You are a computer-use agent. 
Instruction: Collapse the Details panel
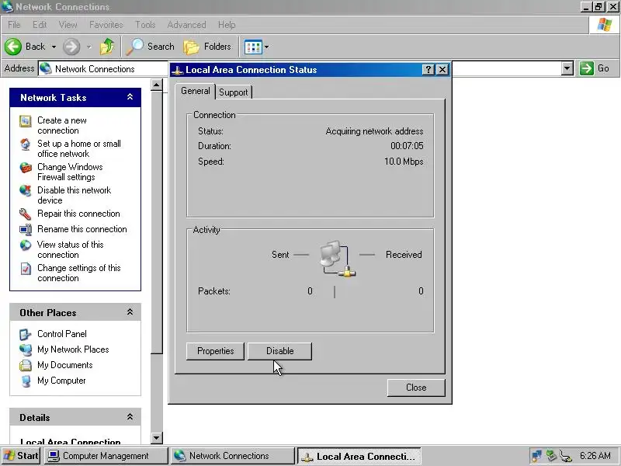[x=130, y=417]
